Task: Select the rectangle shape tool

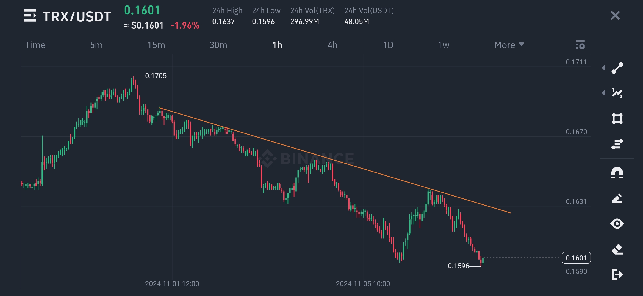Action: pyautogui.click(x=617, y=118)
